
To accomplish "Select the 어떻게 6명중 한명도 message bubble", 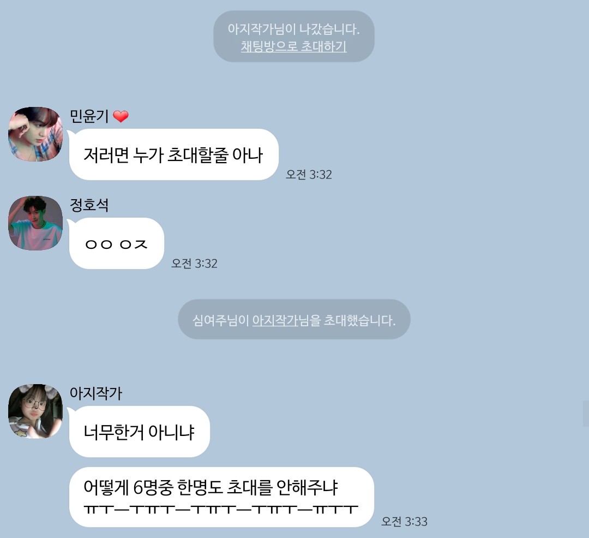I will [x=221, y=497].
